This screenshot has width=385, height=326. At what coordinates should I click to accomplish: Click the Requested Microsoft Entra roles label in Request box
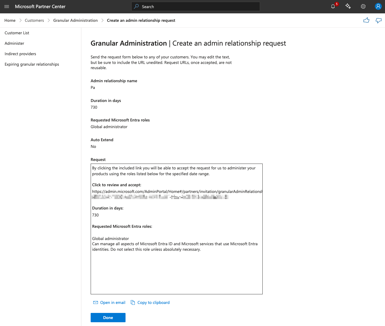click(122, 226)
